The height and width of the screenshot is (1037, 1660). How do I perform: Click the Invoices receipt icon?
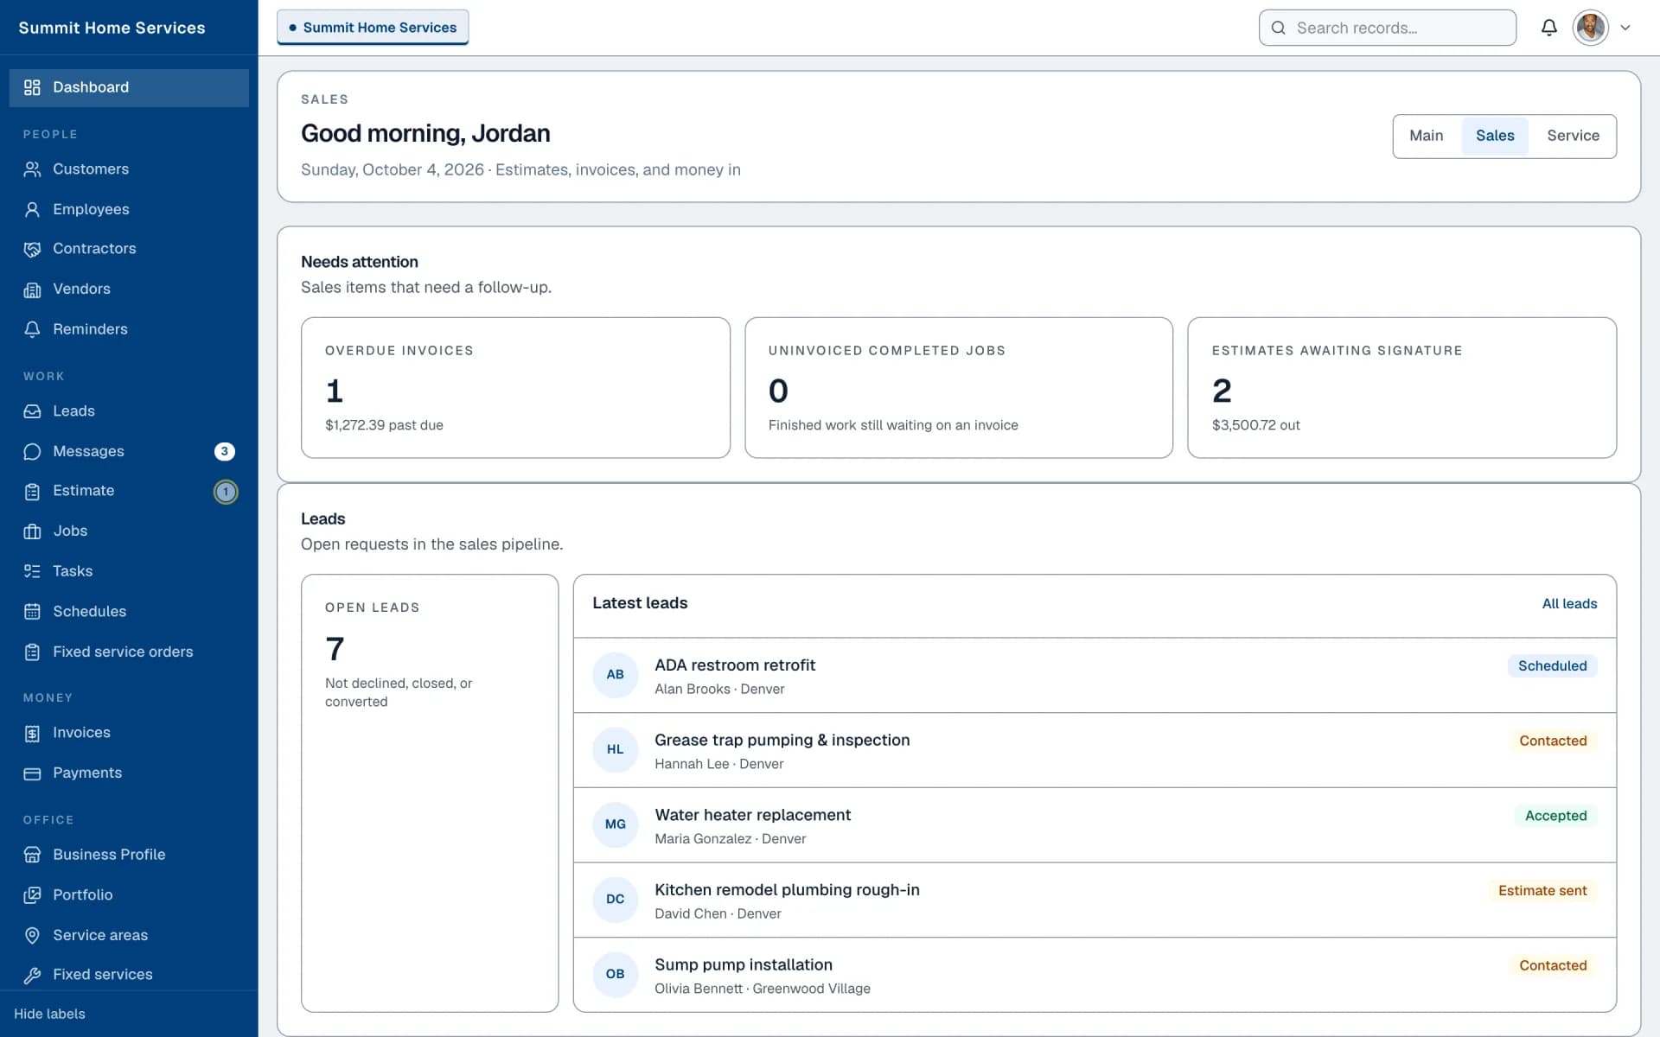point(32,733)
